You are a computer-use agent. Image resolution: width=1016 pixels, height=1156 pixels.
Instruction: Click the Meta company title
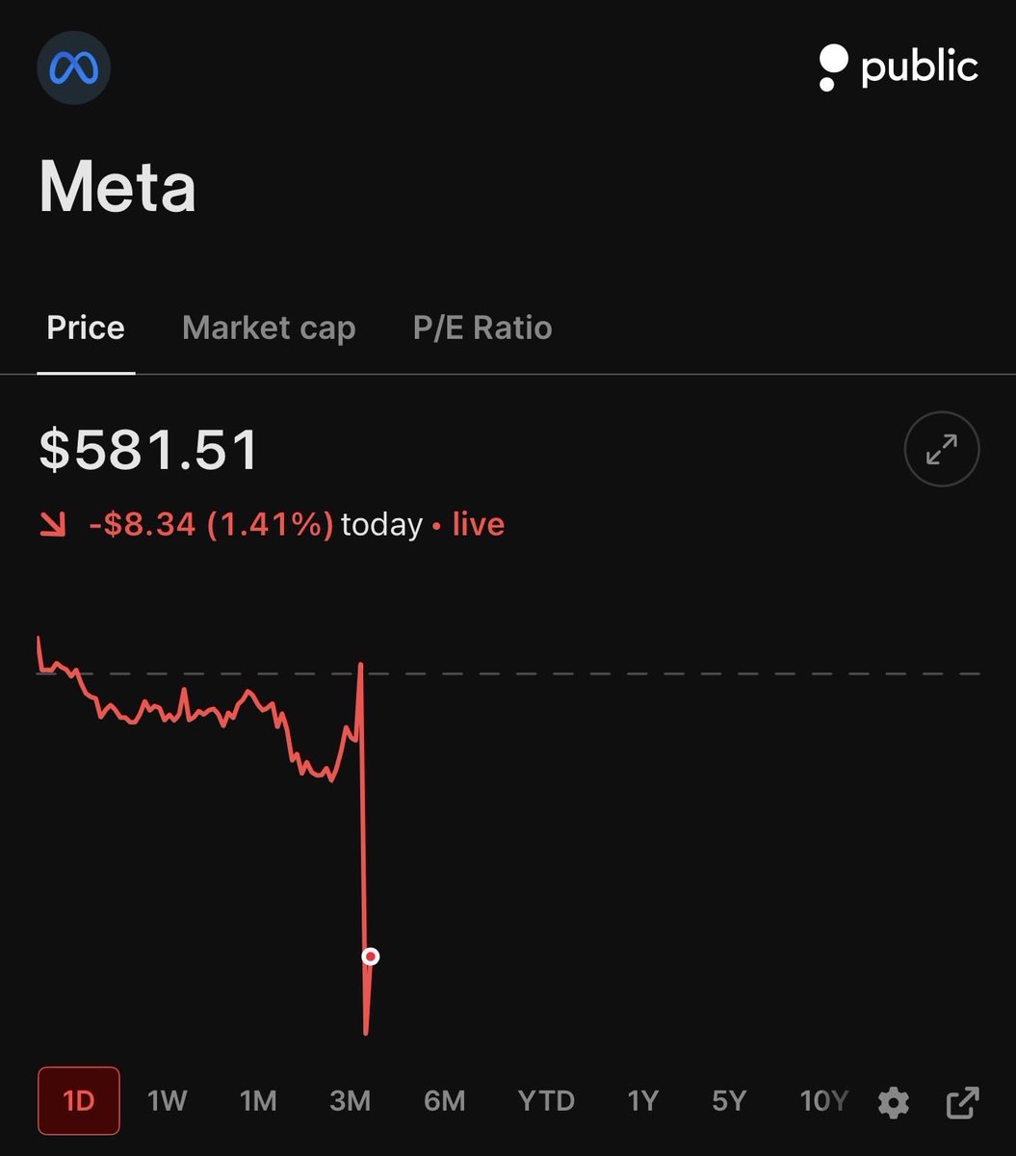point(117,187)
